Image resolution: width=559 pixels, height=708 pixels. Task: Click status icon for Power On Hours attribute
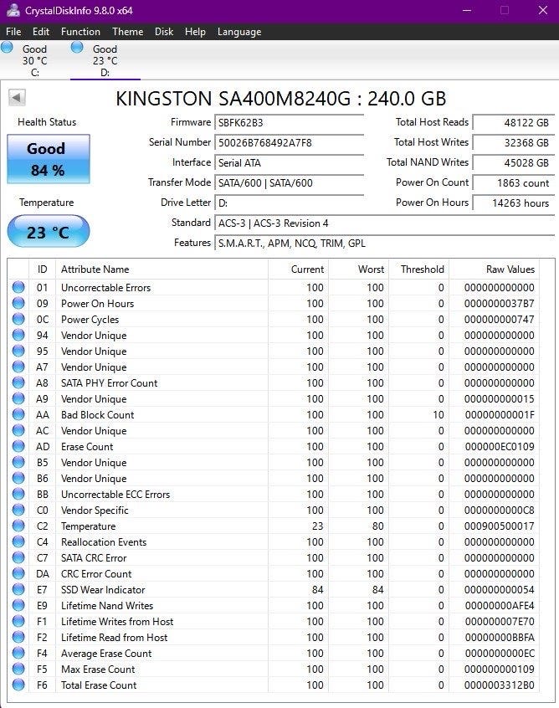[18, 303]
